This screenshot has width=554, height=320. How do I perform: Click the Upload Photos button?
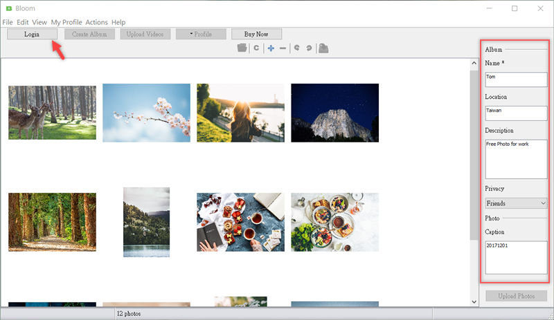pyautogui.click(x=516, y=296)
